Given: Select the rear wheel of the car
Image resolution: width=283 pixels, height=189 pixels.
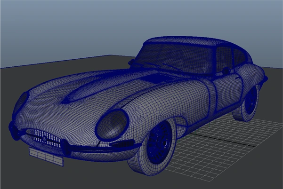Looking at the screenshot, I should (x=246, y=103).
